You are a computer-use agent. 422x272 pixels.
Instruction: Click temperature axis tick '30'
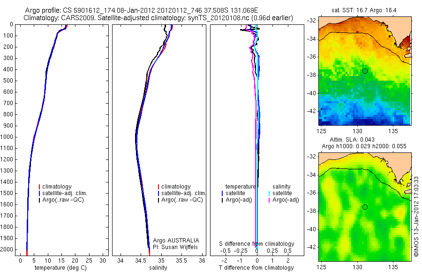point(103,260)
